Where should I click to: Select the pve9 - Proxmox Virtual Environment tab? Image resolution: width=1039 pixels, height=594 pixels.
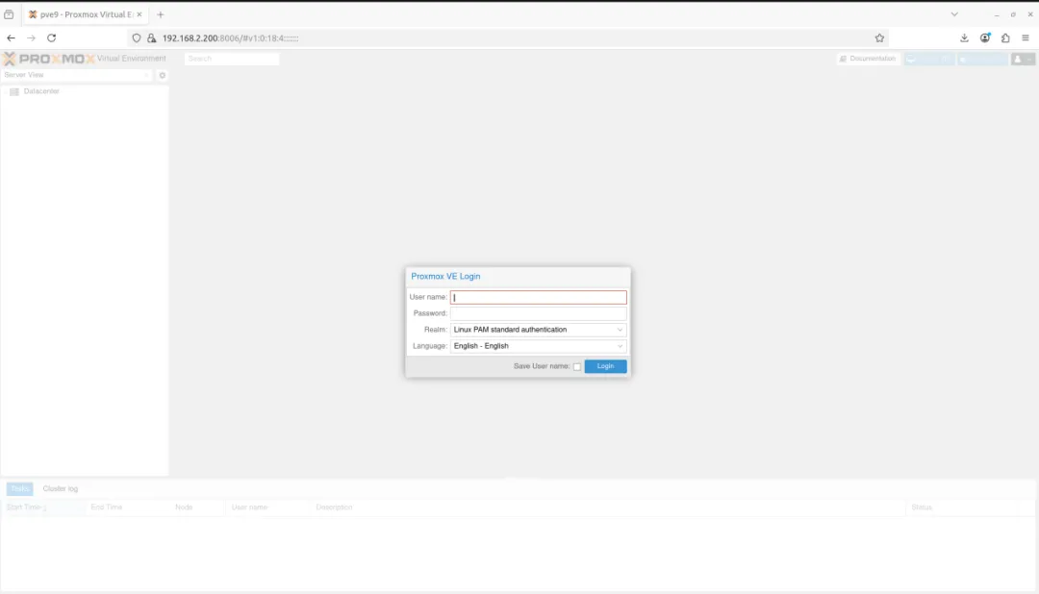click(x=86, y=14)
